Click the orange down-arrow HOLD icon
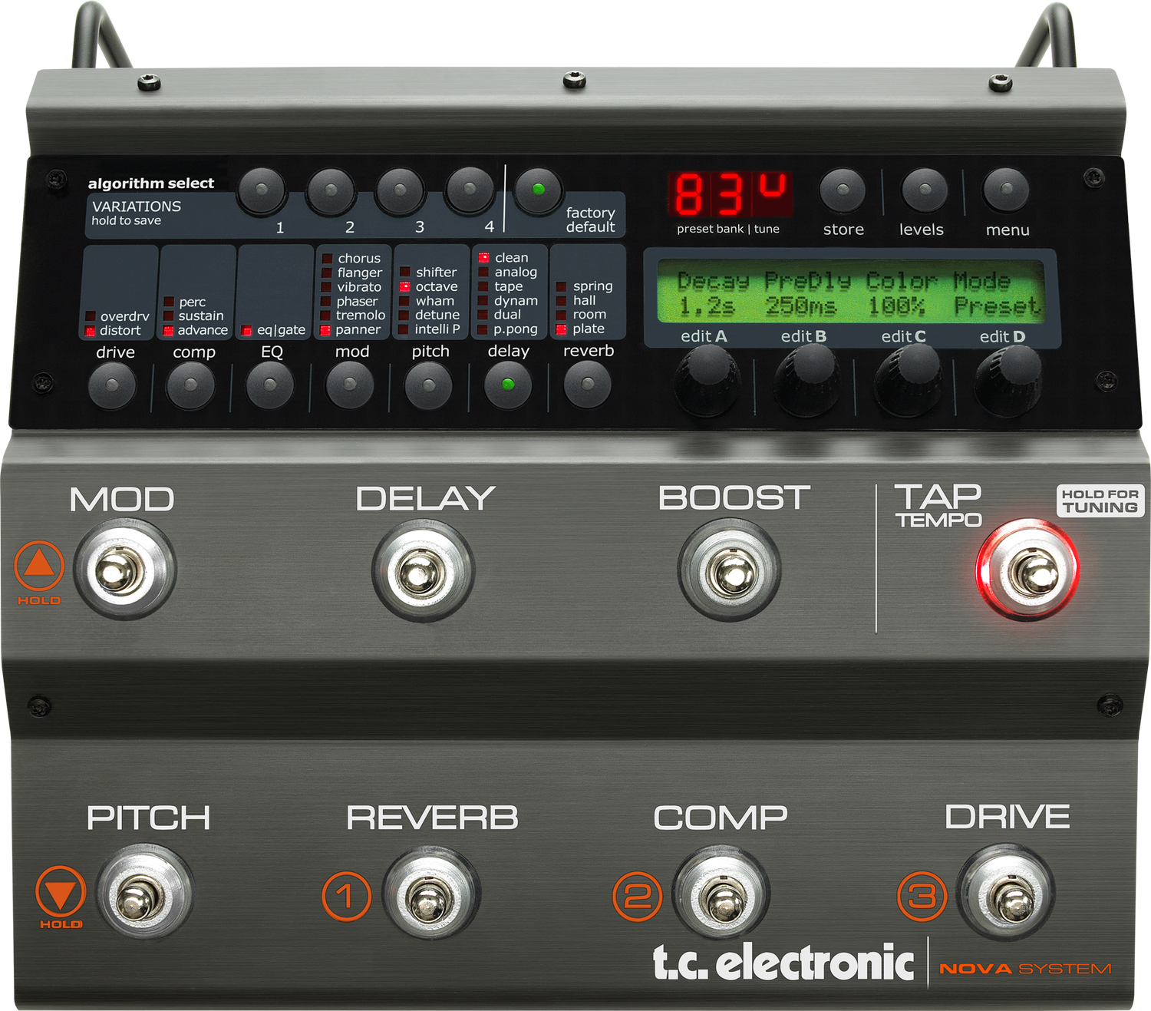Screen dimensions: 1151x1011 (x=61, y=892)
